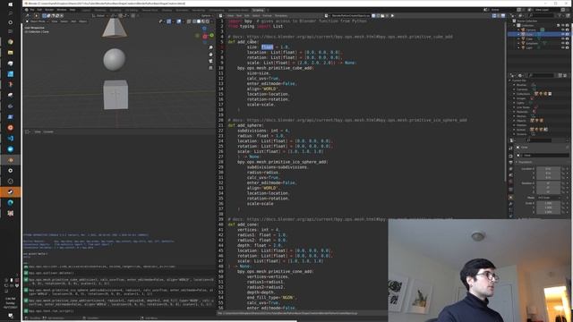The height and width of the screenshot is (322, 573).
Task: Toggle X-ray in viewport header
Action: tap(189, 21)
